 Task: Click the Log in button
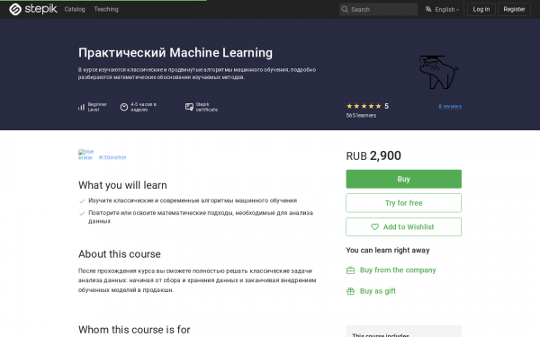tap(481, 9)
